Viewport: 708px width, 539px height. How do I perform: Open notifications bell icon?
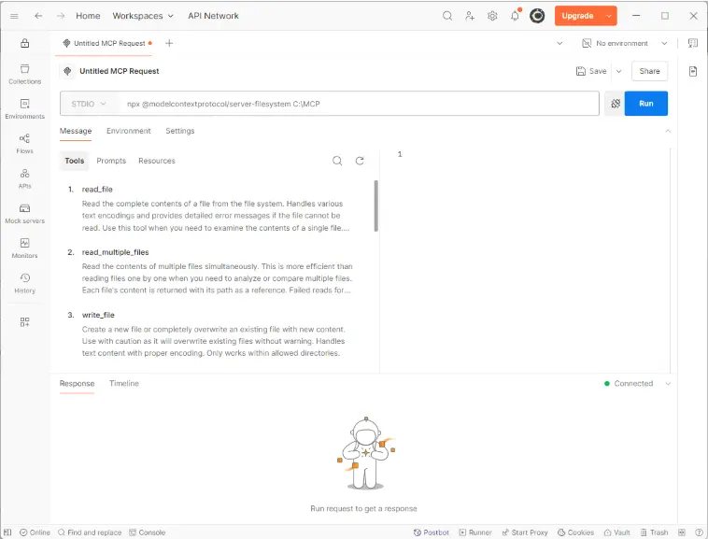click(x=515, y=16)
